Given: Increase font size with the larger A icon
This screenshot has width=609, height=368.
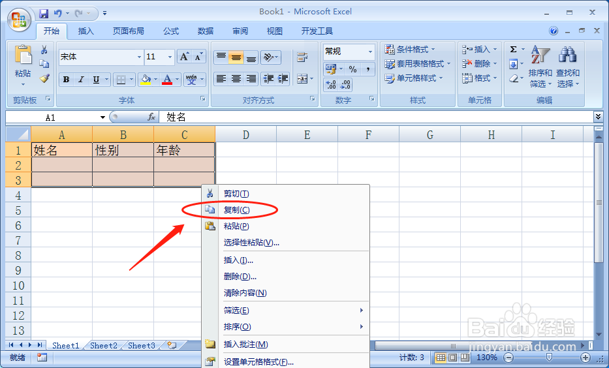Looking at the screenshot, I should point(184,57).
